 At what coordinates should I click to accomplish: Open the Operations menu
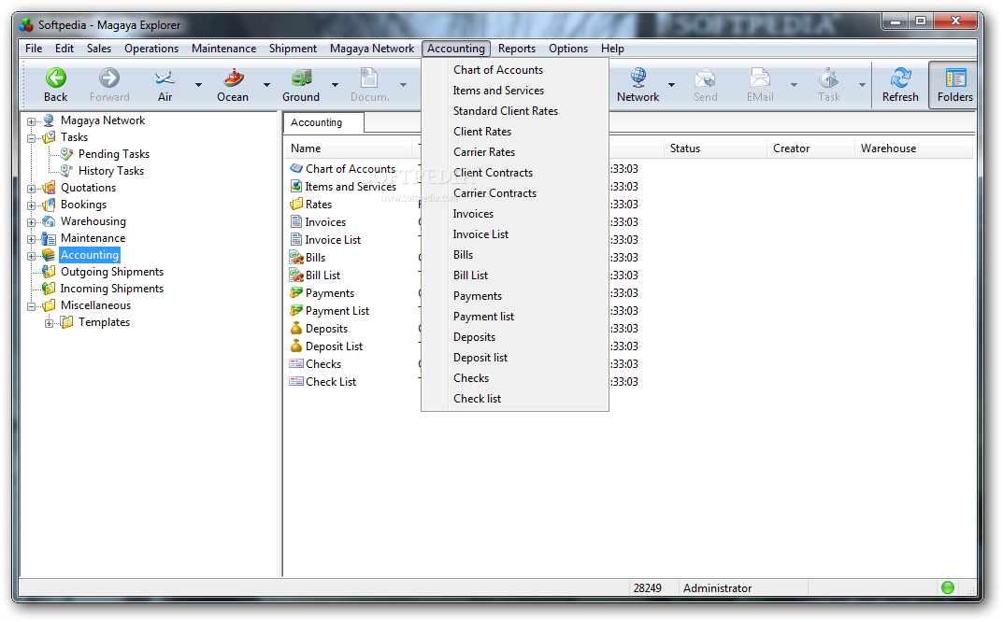click(x=151, y=48)
